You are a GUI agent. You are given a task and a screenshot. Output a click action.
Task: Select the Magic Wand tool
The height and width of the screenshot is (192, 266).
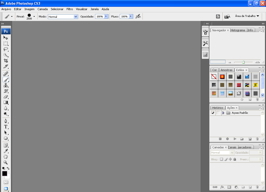coord(6,55)
